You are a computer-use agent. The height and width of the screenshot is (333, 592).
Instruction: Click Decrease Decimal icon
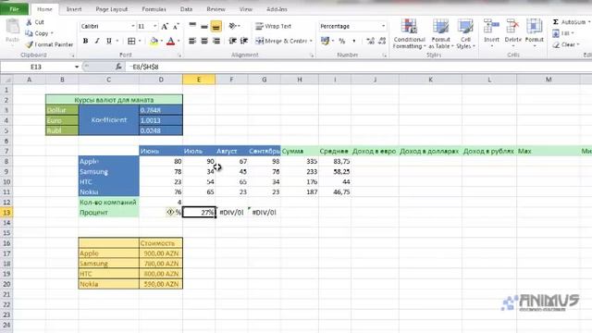pyautogui.click(x=382, y=41)
